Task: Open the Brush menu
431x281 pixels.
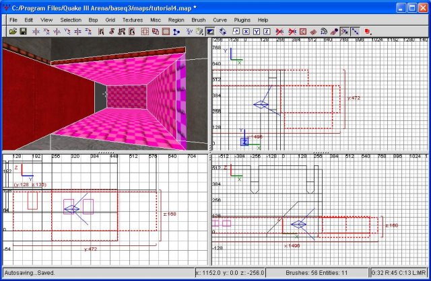Action: 199,20
